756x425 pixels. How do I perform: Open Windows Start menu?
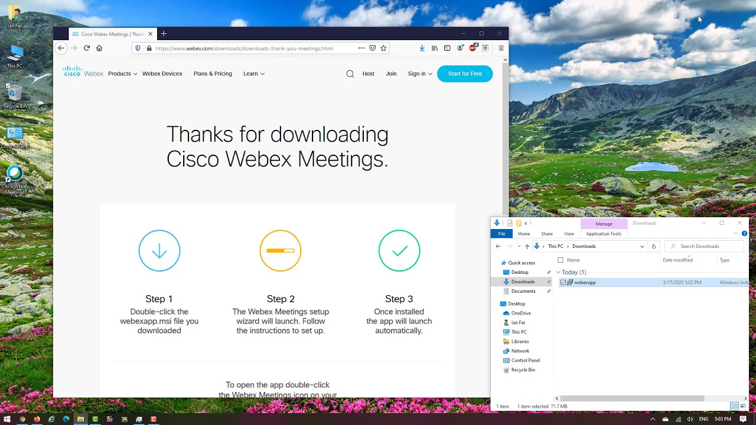coord(7,419)
